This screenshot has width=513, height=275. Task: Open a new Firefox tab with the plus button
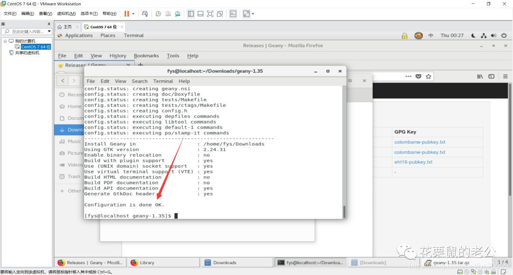pyautogui.click(x=140, y=65)
